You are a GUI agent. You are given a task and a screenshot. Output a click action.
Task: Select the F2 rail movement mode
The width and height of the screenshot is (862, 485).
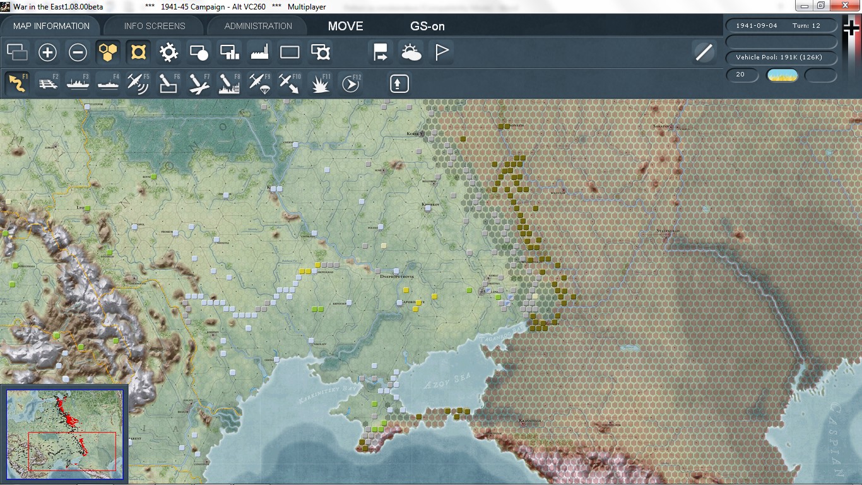point(48,83)
